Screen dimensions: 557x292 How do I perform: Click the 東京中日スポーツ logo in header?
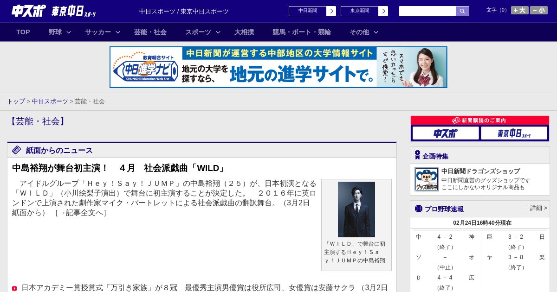(74, 11)
